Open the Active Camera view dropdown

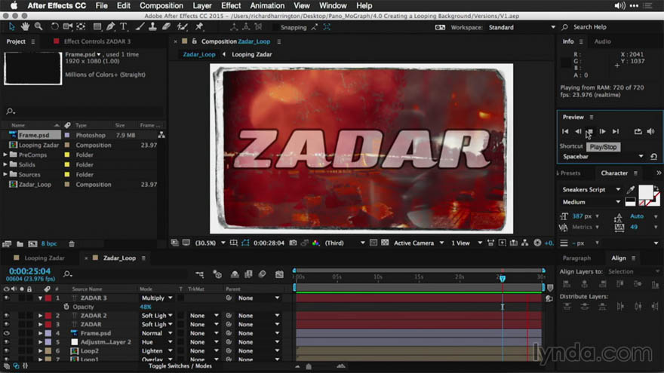point(418,243)
